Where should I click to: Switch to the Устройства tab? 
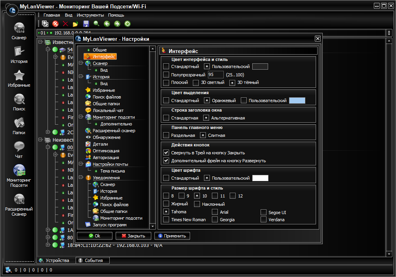click(x=56, y=260)
